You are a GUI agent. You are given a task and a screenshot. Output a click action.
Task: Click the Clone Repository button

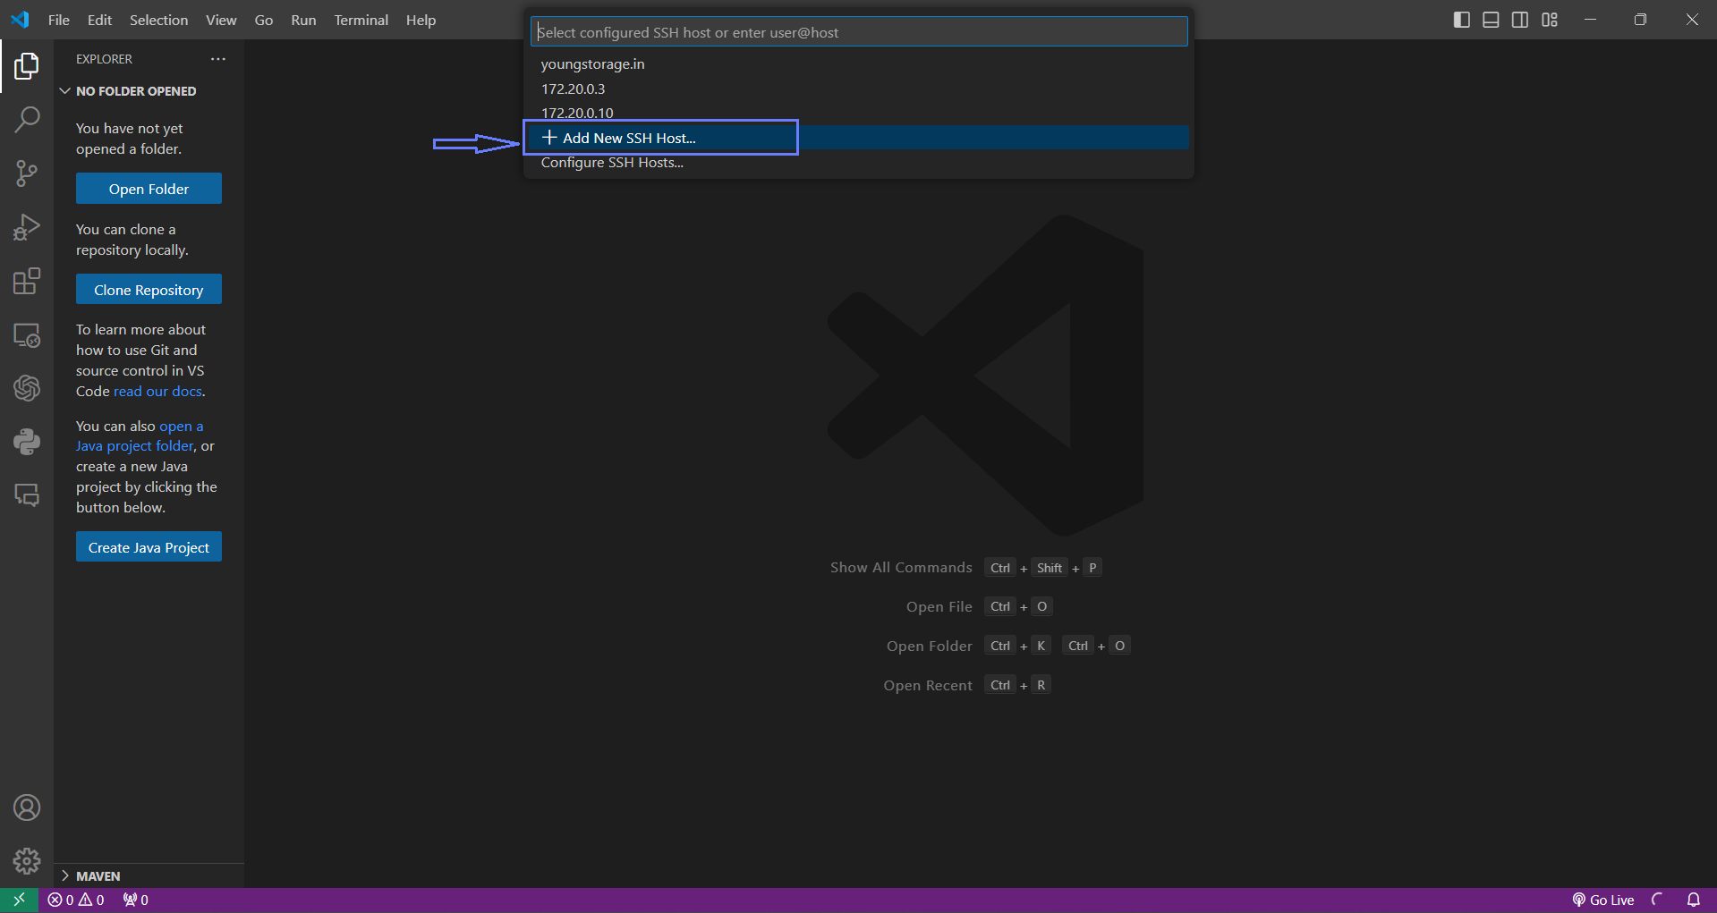pos(149,290)
